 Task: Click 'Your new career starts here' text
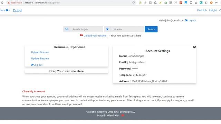pyautogui.click(x=126, y=36)
